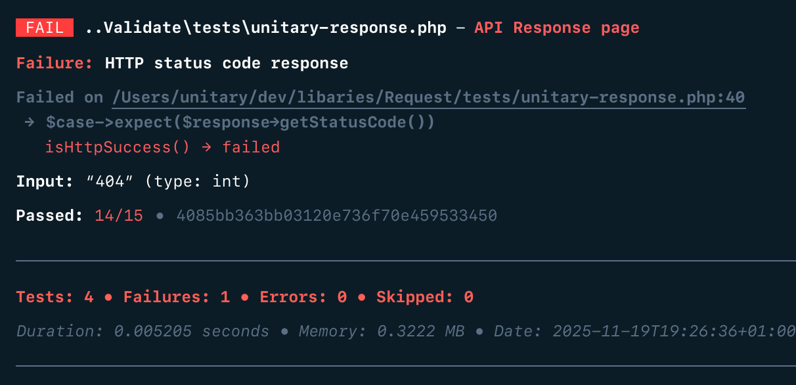Click the Tests: 4 summary

[55, 297]
